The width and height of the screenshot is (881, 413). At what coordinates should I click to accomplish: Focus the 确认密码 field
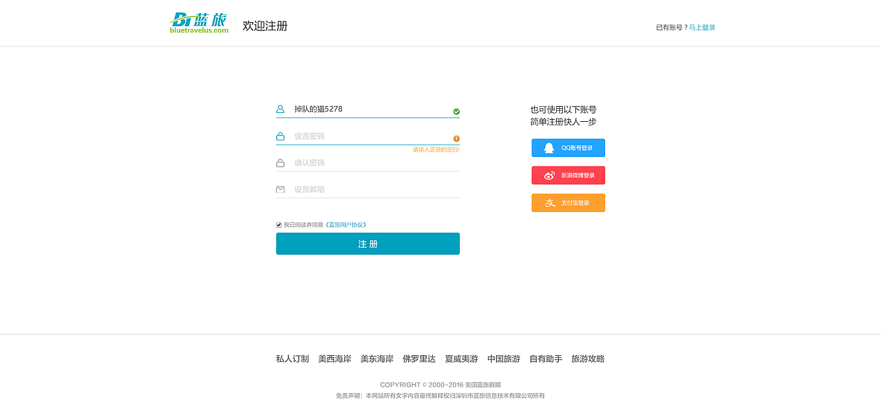click(x=368, y=163)
